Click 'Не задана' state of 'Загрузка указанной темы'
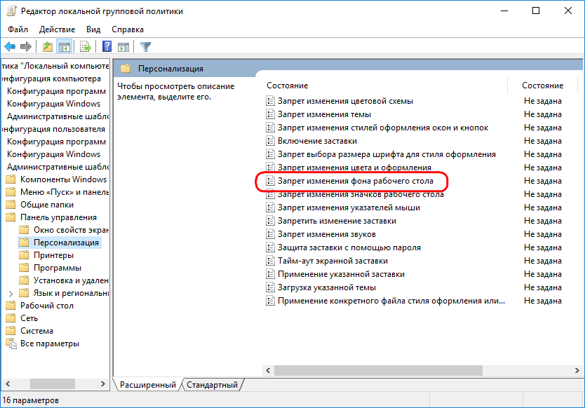Screen dimensions: 585x408 pyautogui.click(x=542, y=287)
